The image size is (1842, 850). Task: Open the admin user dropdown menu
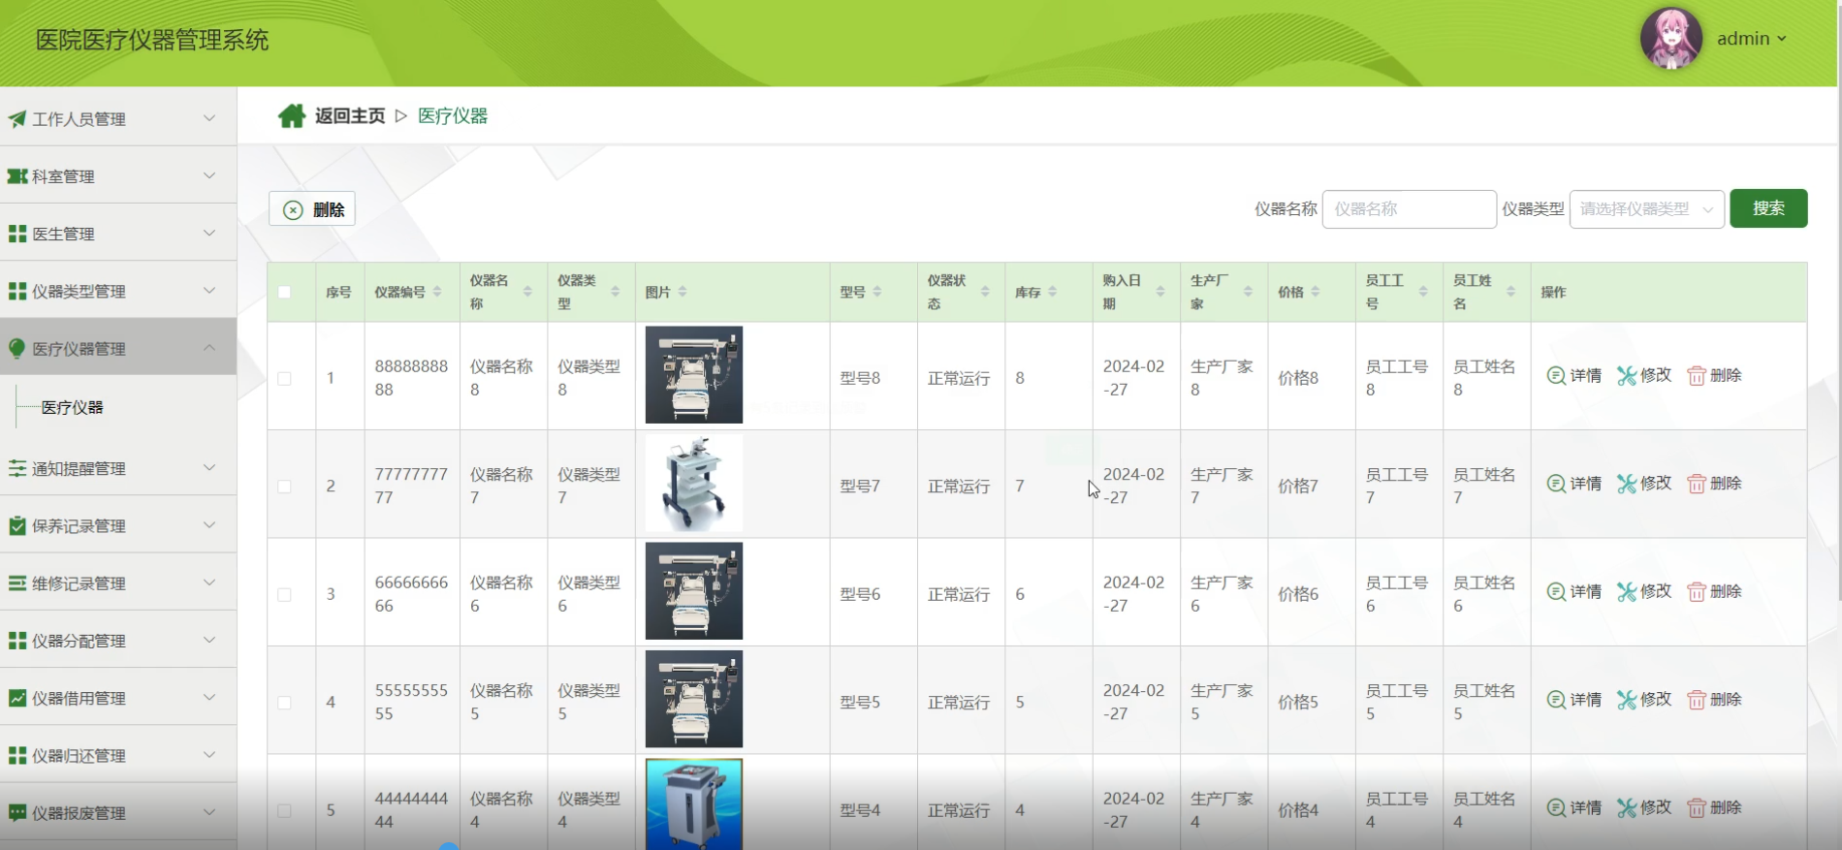(x=1752, y=39)
